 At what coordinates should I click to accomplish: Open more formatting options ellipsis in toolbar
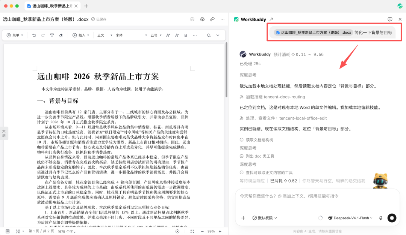(x=195, y=35)
